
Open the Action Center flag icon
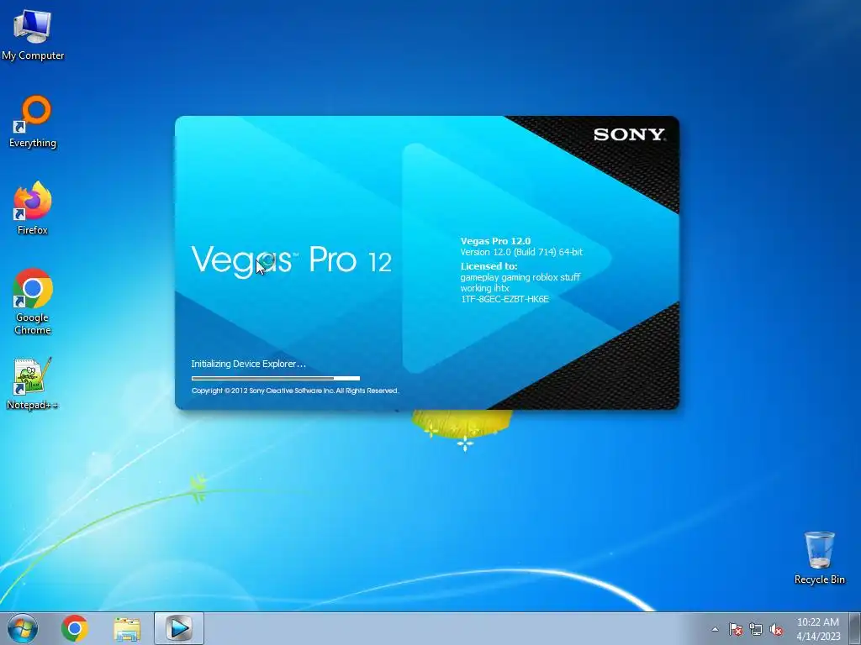click(x=735, y=629)
